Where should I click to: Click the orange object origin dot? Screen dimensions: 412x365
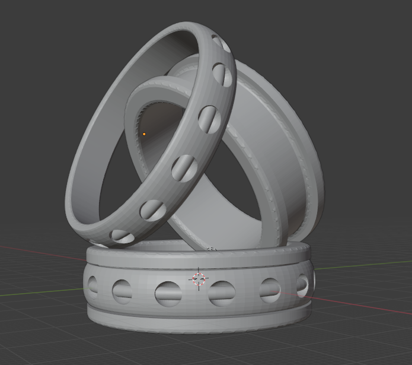tap(144, 134)
